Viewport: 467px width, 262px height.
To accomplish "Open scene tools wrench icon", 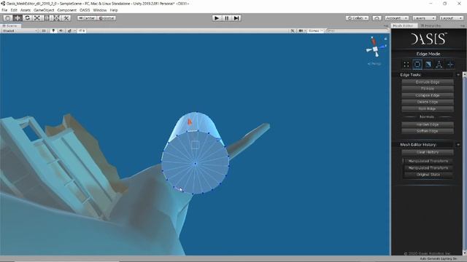I will pyautogui.click(x=293, y=31).
